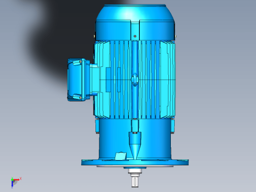Select the keyed output shaft end
The width and height of the screenshot is (256, 192).
coord(135,182)
